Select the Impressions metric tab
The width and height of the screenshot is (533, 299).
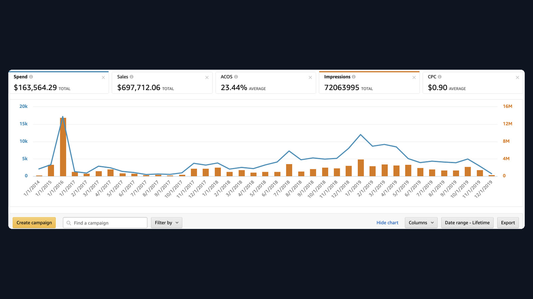[x=369, y=82]
